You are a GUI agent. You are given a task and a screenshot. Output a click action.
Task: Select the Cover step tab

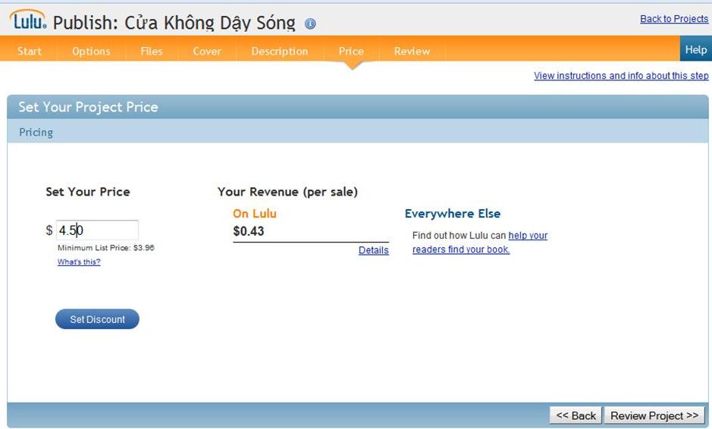pos(207,52)
